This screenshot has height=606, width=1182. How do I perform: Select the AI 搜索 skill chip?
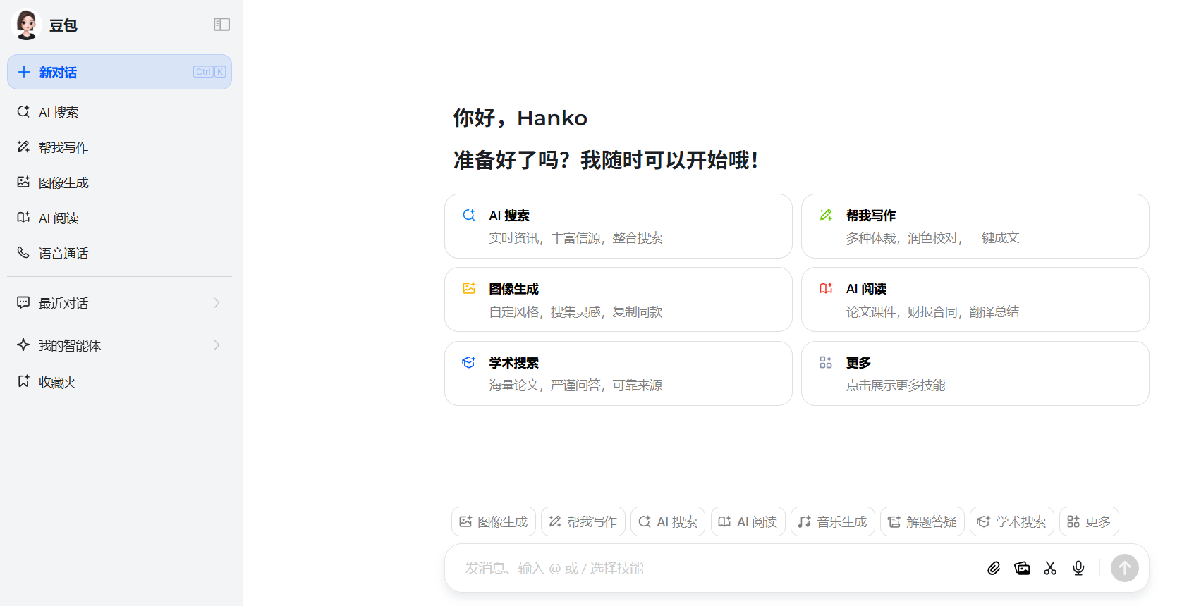[668, 521]
